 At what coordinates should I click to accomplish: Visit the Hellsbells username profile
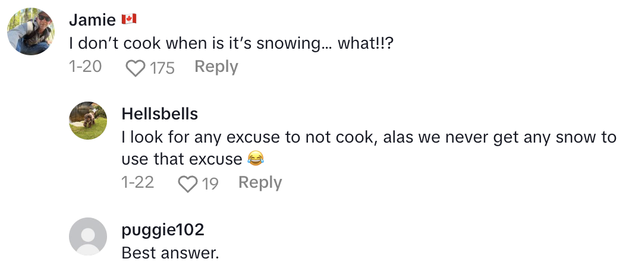[x=159, y=113]
